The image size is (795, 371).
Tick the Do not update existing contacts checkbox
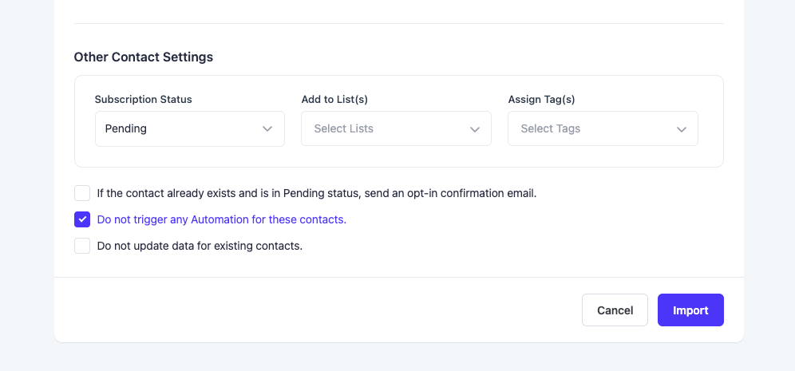pos(82,246)
